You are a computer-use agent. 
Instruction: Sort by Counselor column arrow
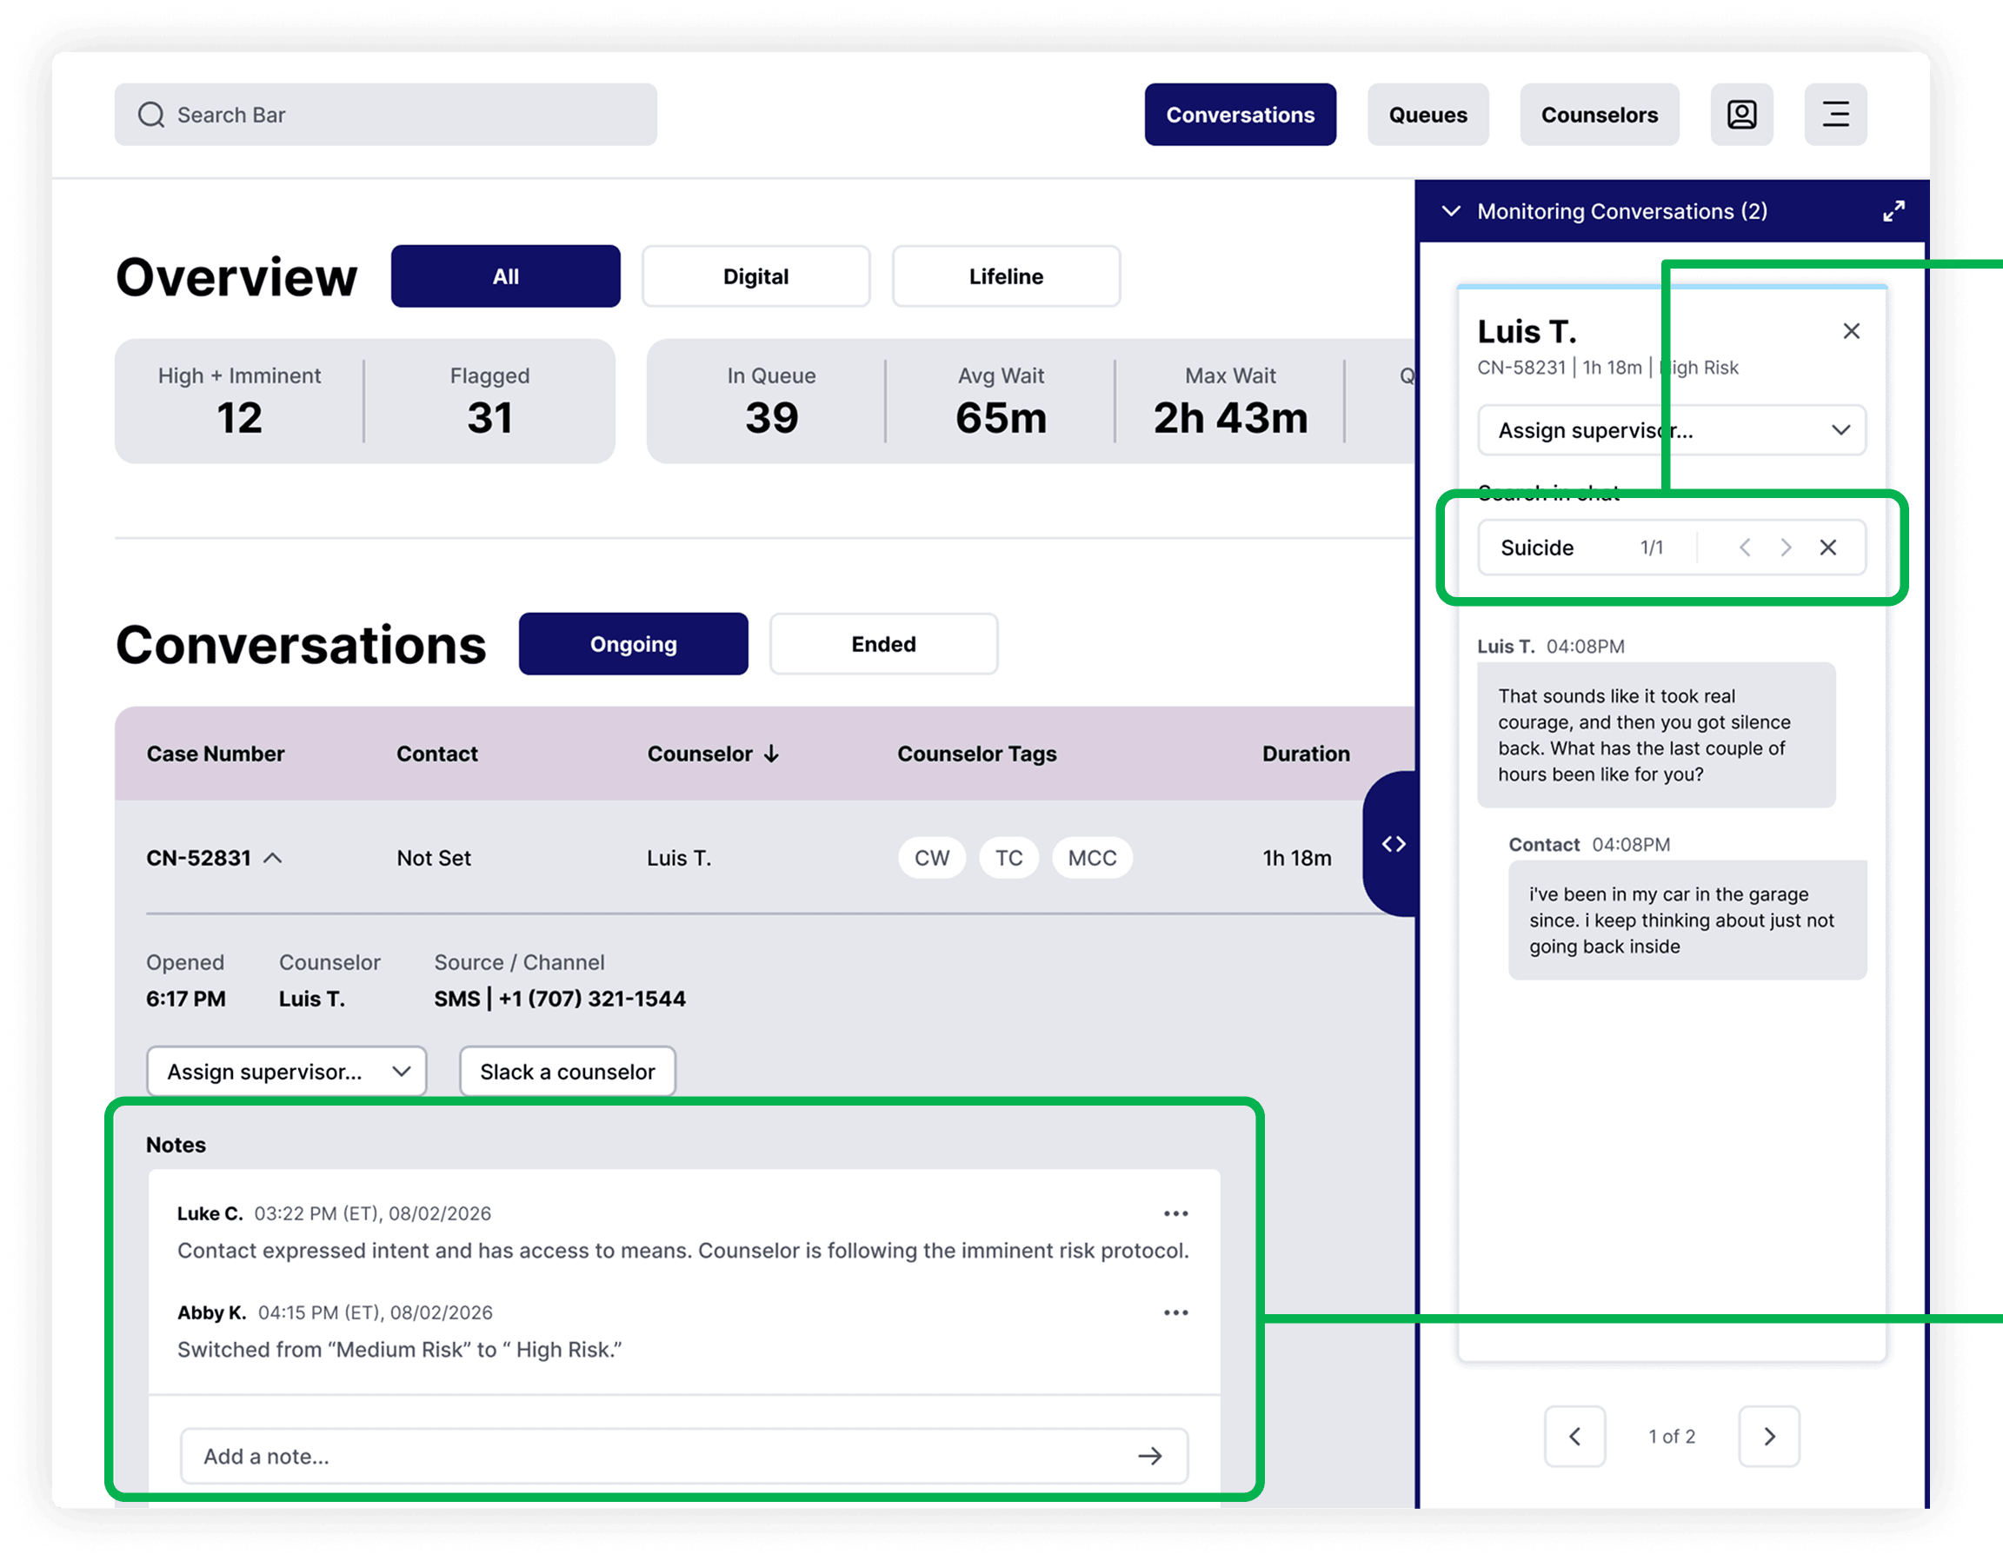(771, 754)
